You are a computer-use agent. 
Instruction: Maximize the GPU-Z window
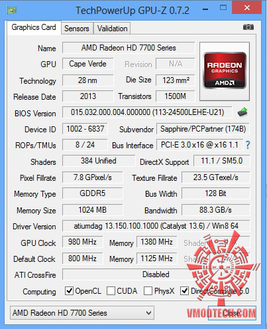(223, 8)
